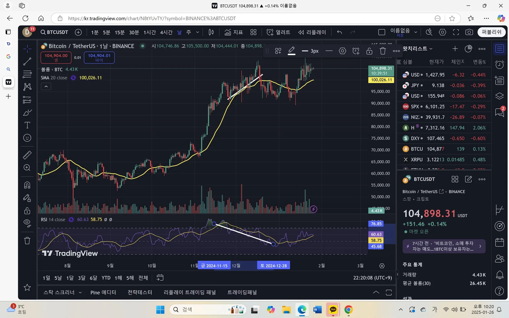Screen dimensions: 509x318
Task: Toggle the watchlist panel icon in right sidebar
Action: pos(500,49)
